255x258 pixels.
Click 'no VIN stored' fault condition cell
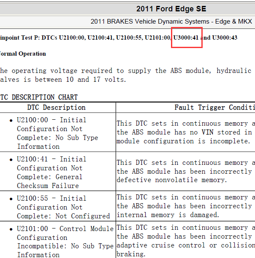185,132
